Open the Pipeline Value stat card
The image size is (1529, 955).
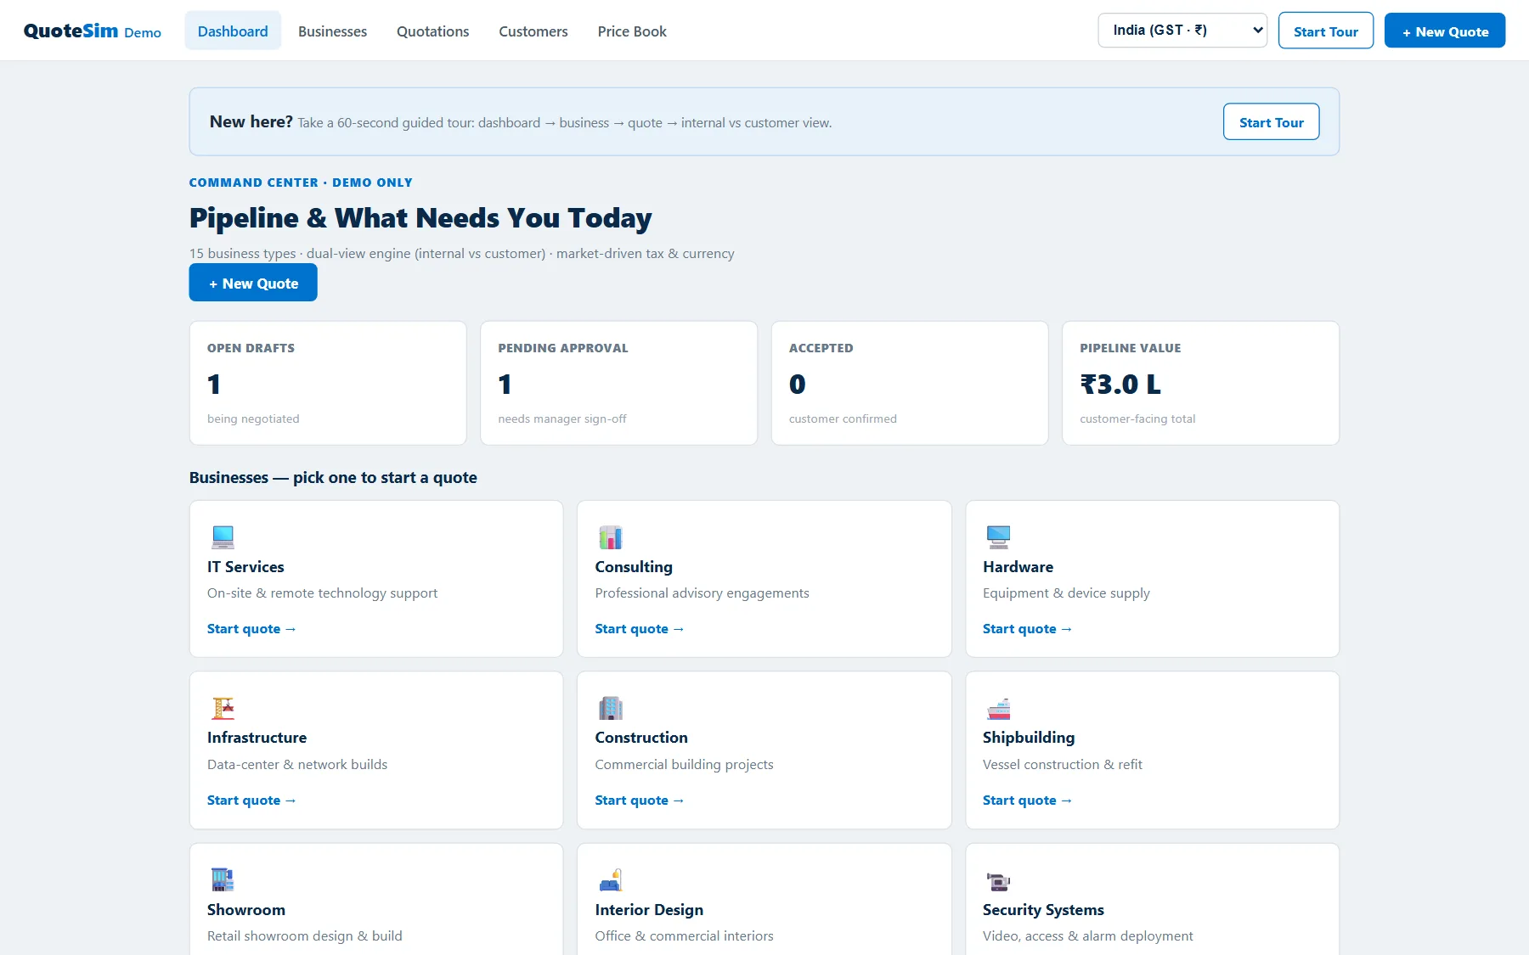[x=1200, y=383]
